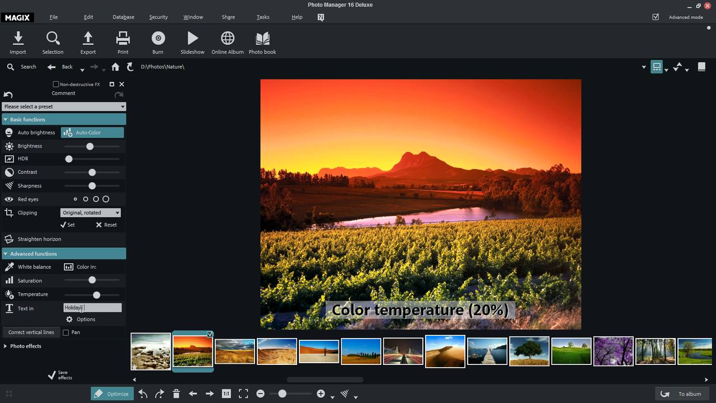Click the Correct vertical lines button
Screen dimensions: 716x403
click(x=31, y=332)
